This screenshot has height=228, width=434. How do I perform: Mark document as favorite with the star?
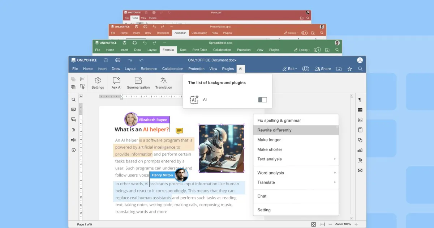[349, 69]
